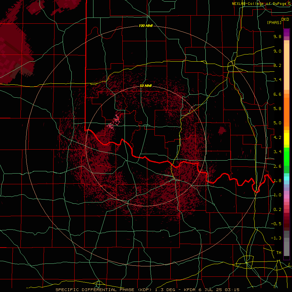
Task: Click the Specific Differential Phase caption text
Action: (147, 290)
